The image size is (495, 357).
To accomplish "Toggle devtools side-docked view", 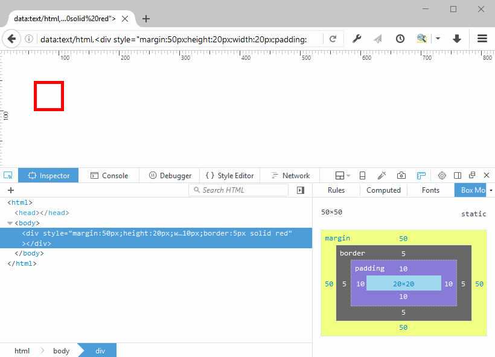I will coord(458,175).
